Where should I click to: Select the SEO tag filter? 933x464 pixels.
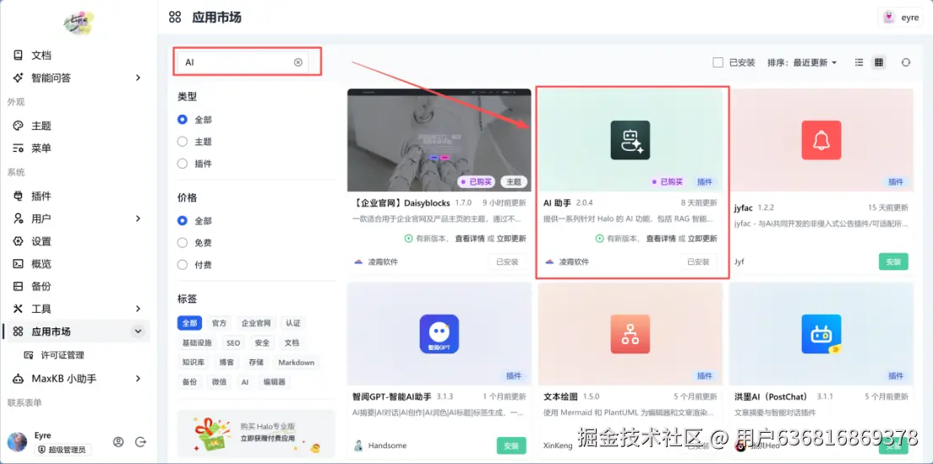233,343
